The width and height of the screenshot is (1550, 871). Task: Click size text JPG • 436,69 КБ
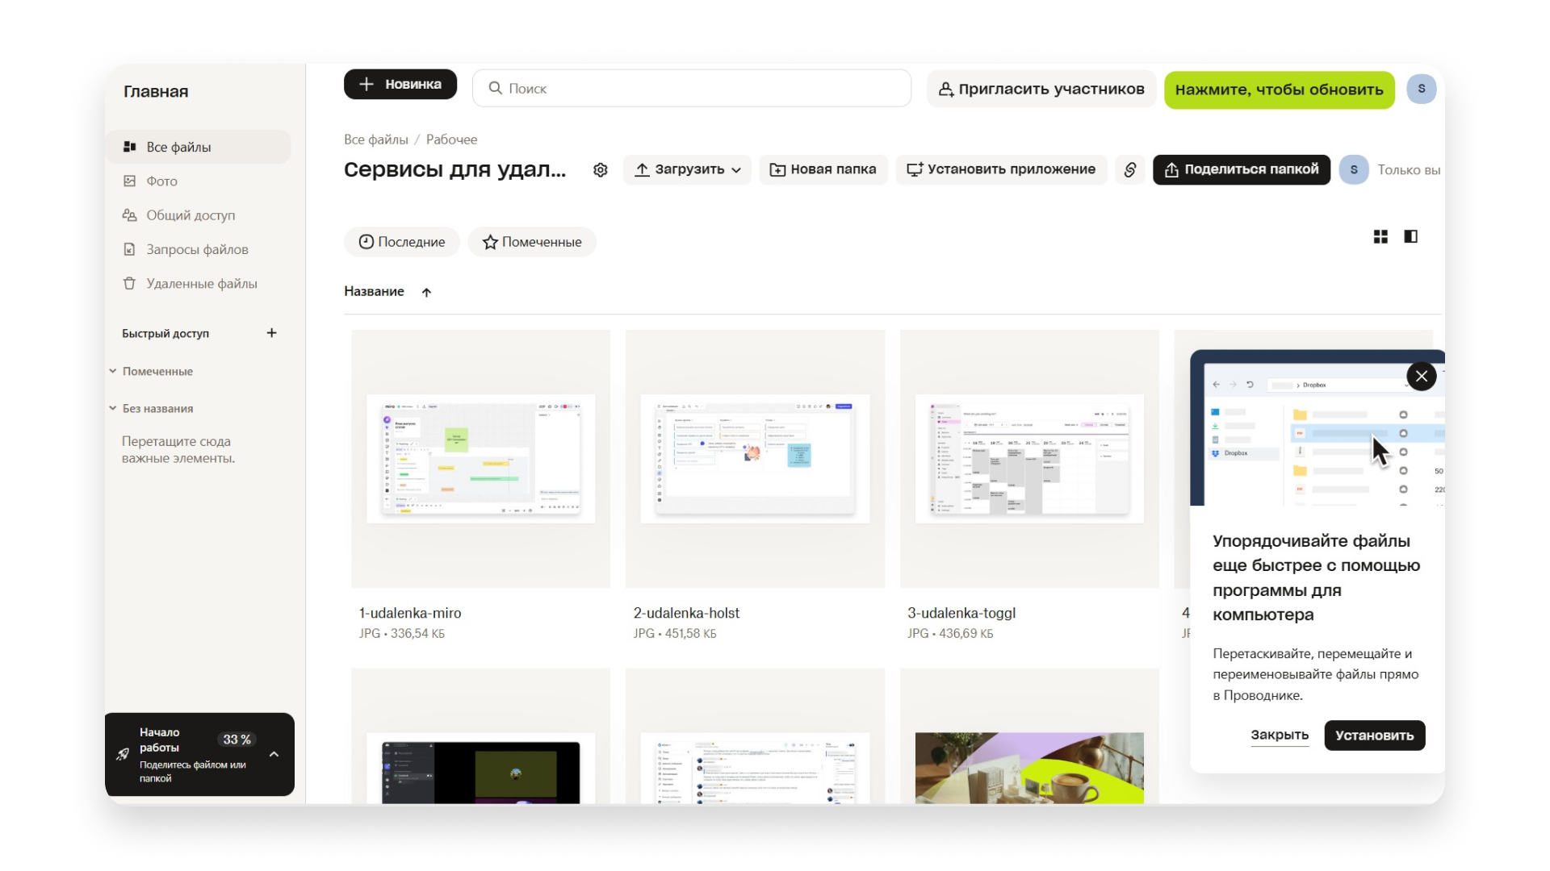[x=950, y=634]
